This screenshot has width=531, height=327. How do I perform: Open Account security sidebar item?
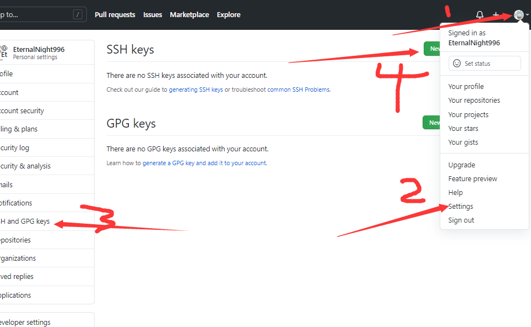tap(47, 110)
